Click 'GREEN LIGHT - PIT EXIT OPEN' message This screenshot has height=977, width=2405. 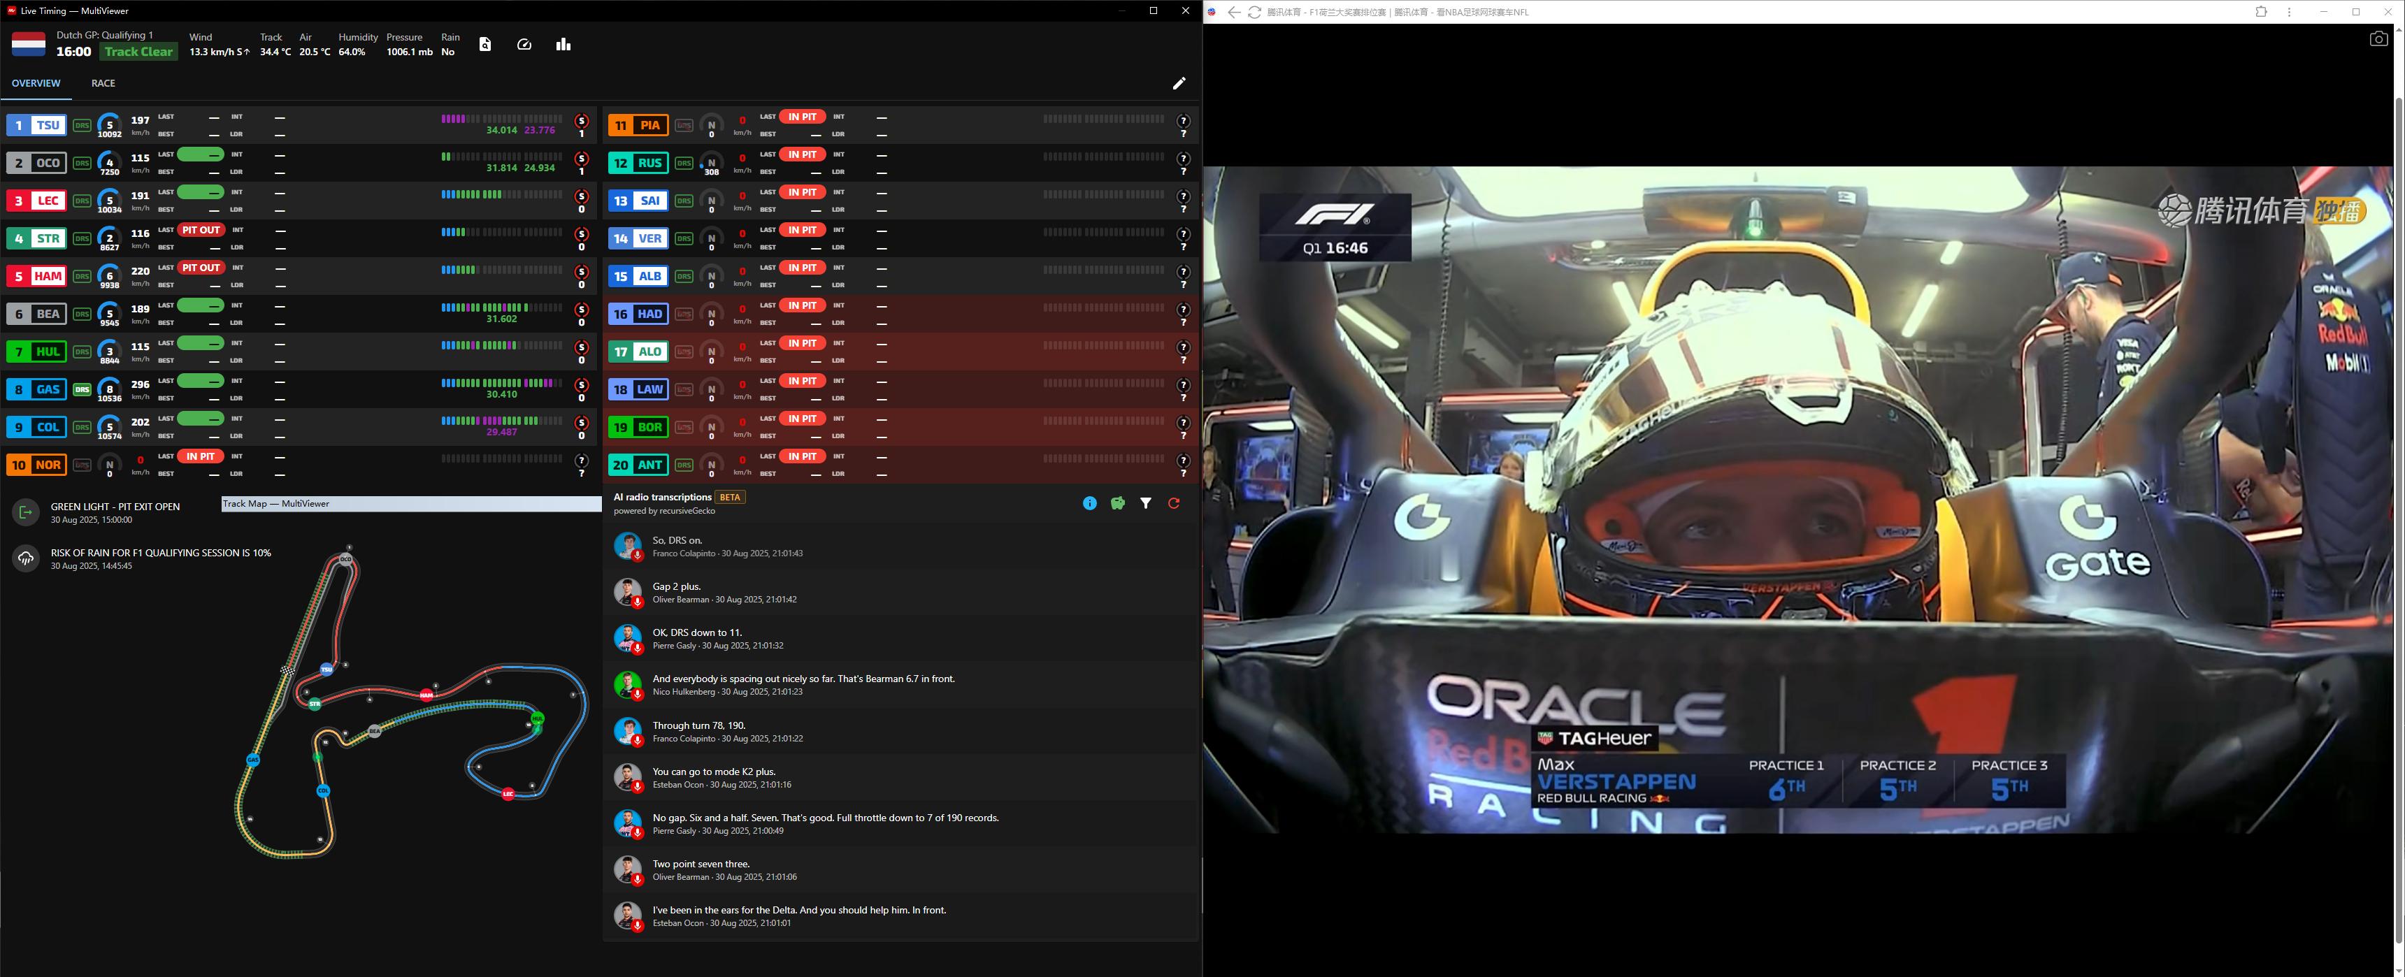tap(116, 507)
